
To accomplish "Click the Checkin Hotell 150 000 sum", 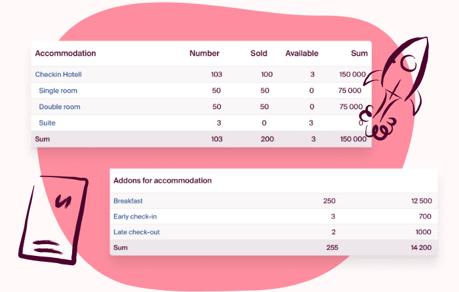I will coord(353,74).
